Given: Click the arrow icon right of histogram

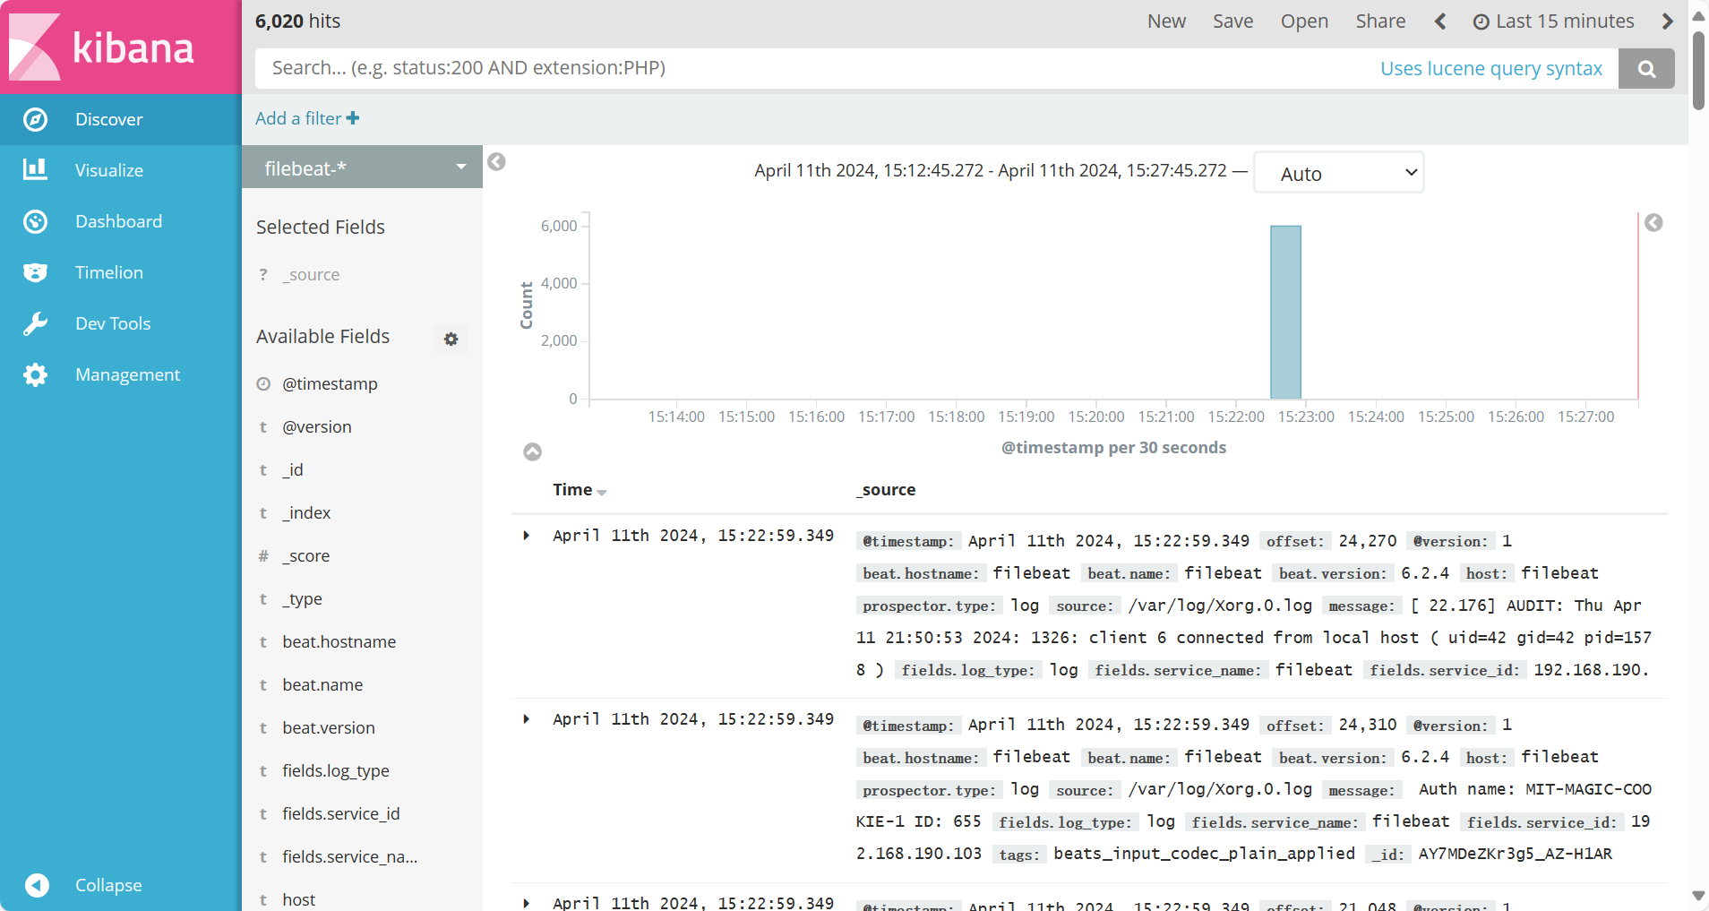Looking at the screenshot, I should (x=1653, y=222).
